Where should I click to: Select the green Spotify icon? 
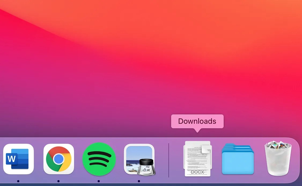coord(99,159)
